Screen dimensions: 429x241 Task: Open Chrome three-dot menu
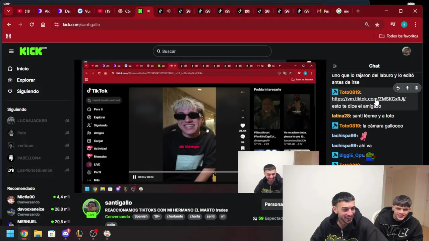[x=415, y=24]
